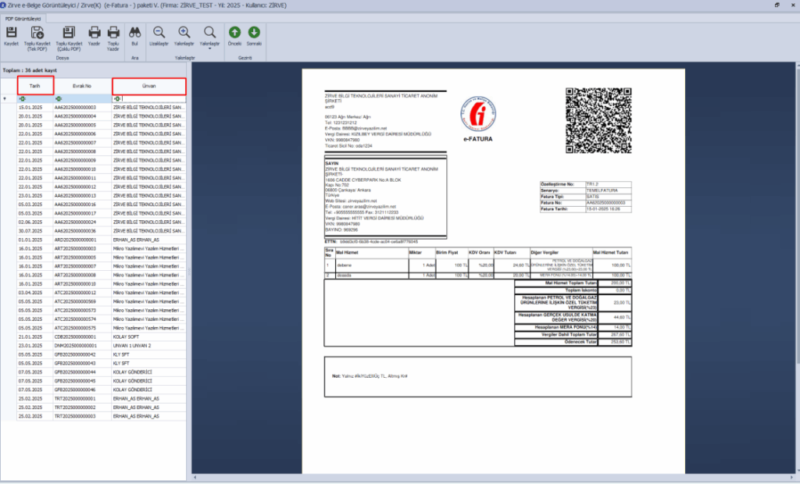The height and width of the screenshot is (484, 800).
Task: Expand the Yakınlaştır zoom dropdown arrow
Action: click(209, 48)
